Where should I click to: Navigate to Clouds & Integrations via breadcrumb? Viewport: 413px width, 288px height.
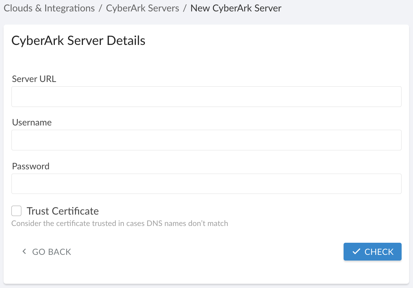tap(48, 8)
